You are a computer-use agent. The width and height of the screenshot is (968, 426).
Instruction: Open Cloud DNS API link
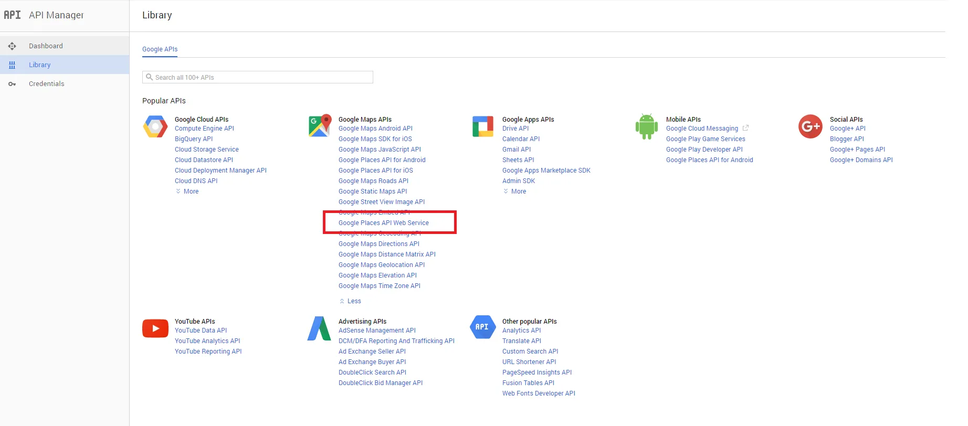196,181
